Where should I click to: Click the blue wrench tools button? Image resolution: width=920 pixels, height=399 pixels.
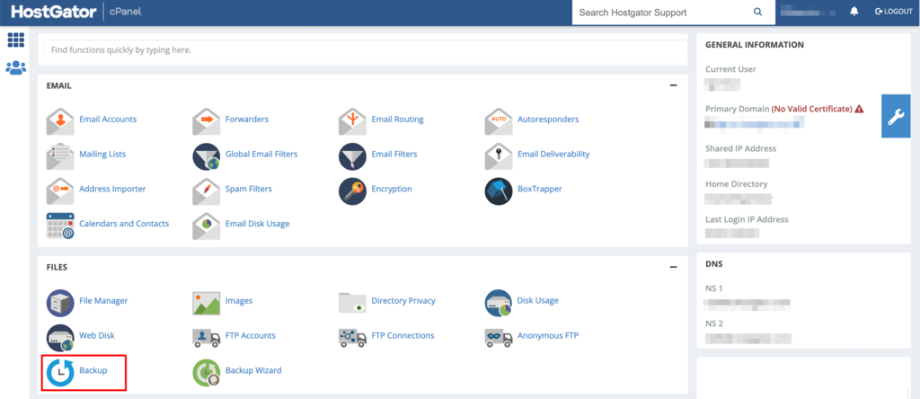[896, 116]
